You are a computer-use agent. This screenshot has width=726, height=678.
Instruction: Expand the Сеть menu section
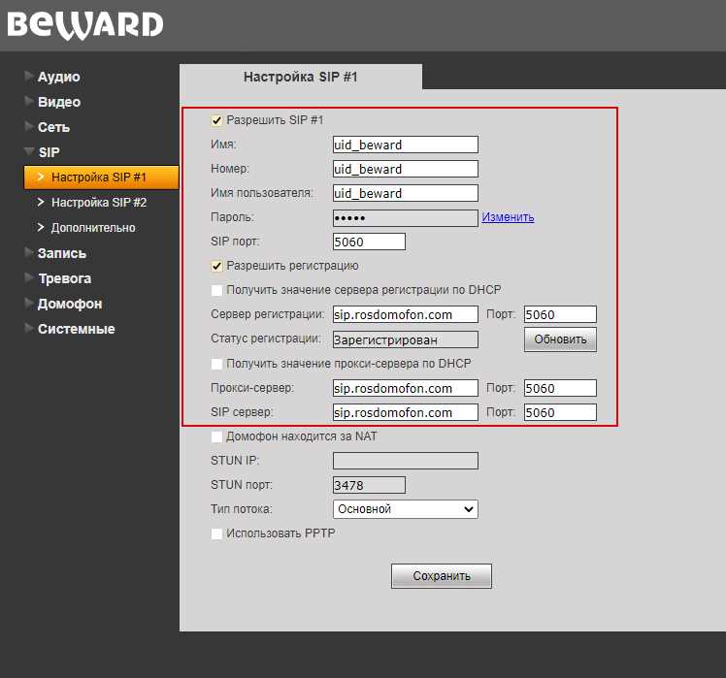tap(53, 127)
